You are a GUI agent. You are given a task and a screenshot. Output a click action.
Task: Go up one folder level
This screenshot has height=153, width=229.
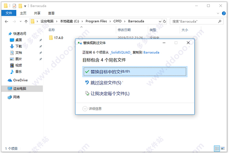tap(26, 22)
